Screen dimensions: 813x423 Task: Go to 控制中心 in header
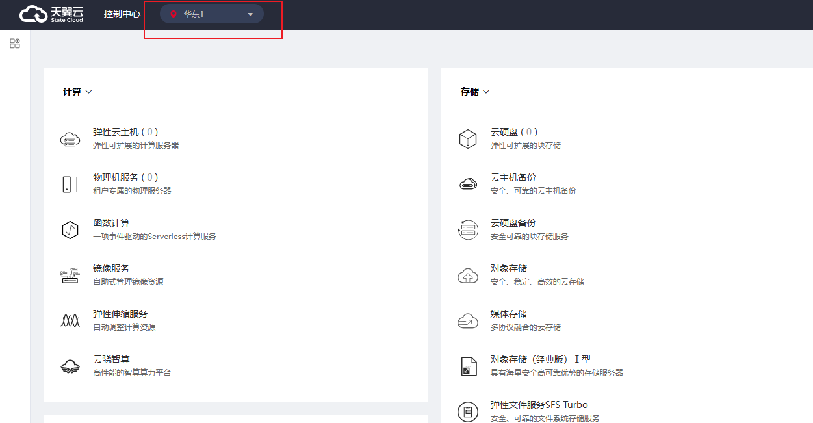(122, 14)
